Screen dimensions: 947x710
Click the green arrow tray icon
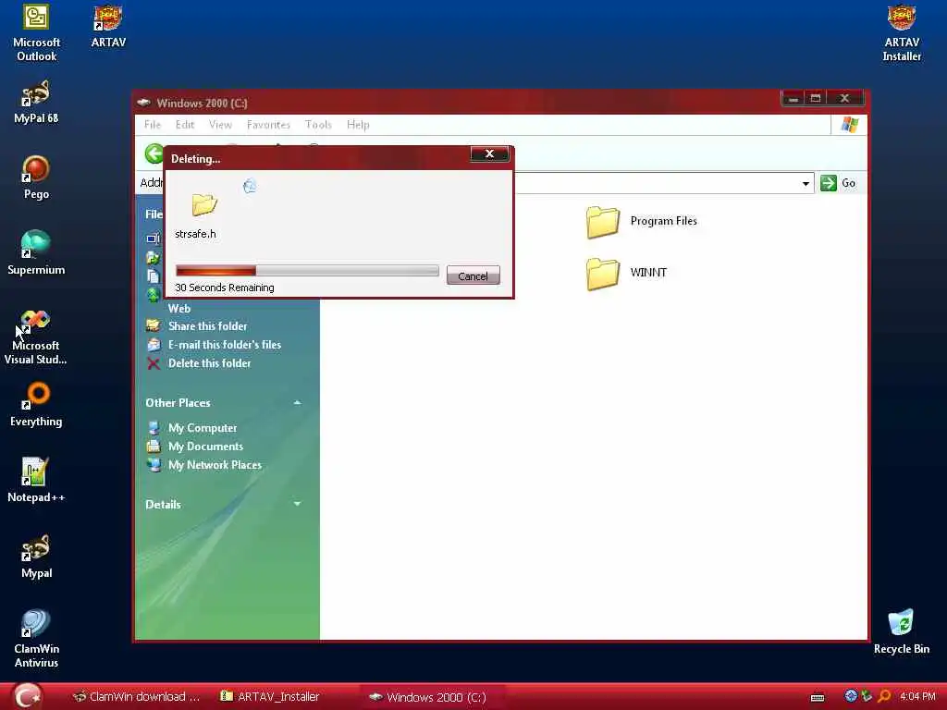click(x=867, y=696)
